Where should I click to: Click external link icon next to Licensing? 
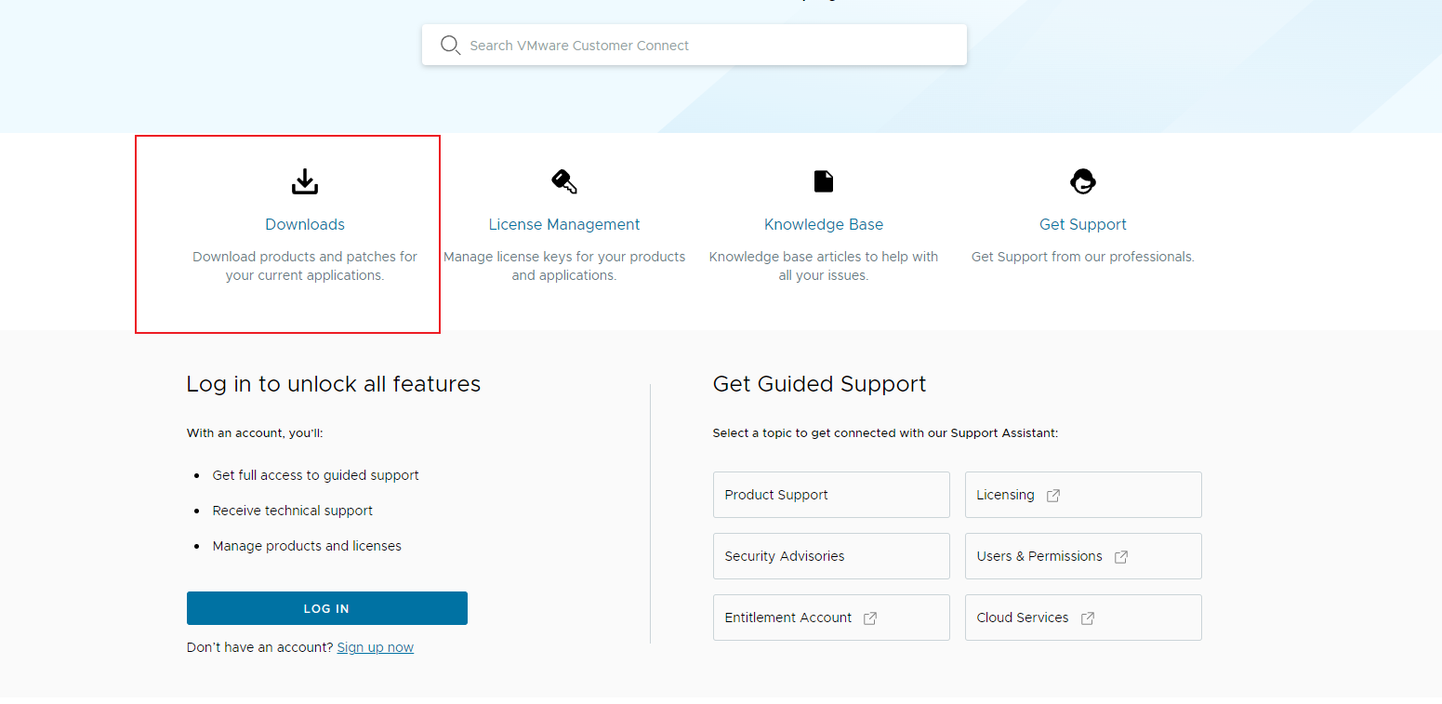[x=1053, y=496]
